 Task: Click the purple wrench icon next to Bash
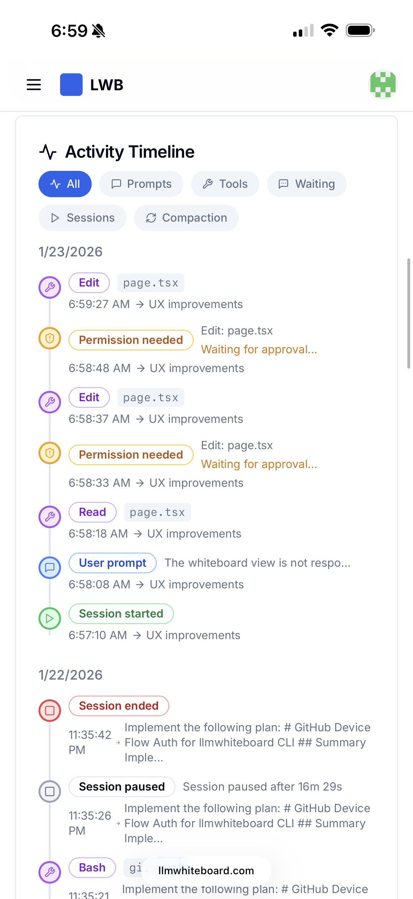click(50, 872)
